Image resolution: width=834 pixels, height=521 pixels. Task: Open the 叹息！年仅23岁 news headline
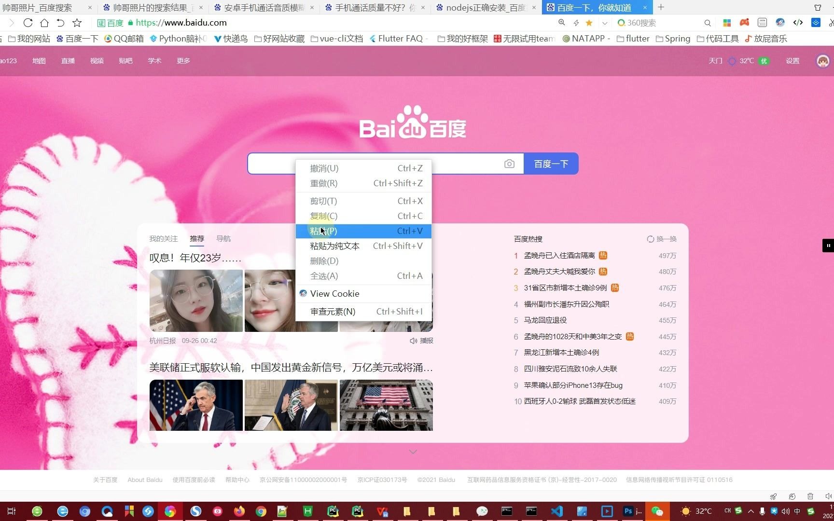tap(195, 258)
